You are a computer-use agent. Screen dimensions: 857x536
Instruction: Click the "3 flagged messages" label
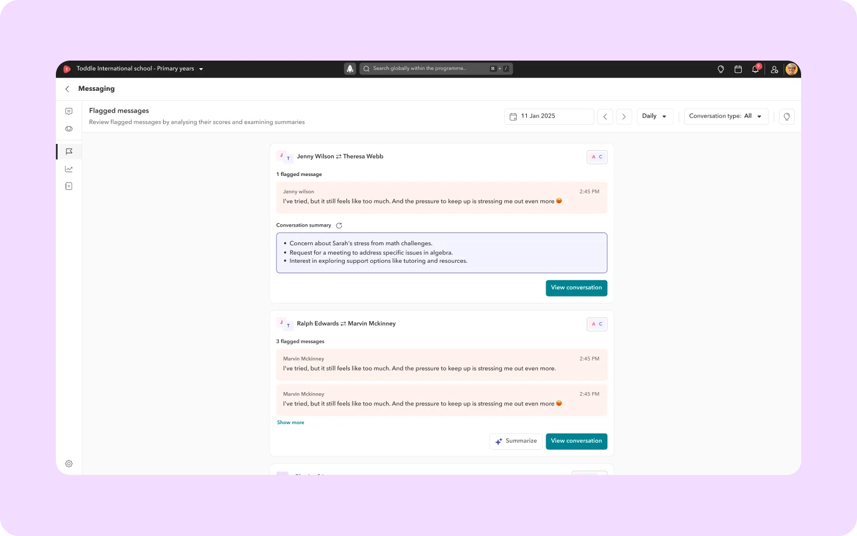click(x=300, y=341)
